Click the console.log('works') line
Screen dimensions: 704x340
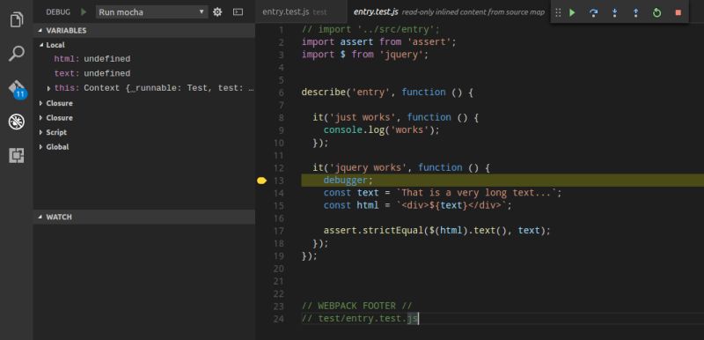[x=382, y=130]
